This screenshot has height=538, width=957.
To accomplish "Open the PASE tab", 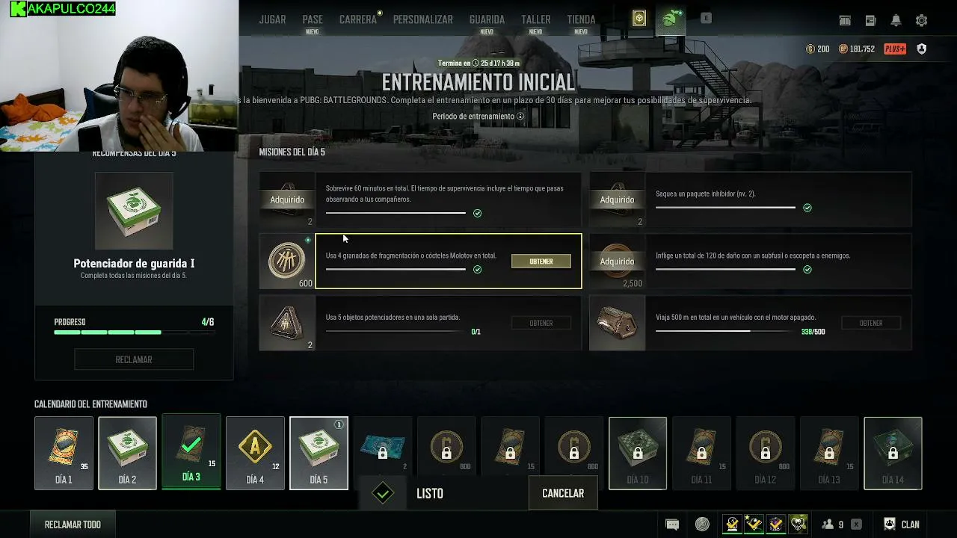I will click(313, 19).
